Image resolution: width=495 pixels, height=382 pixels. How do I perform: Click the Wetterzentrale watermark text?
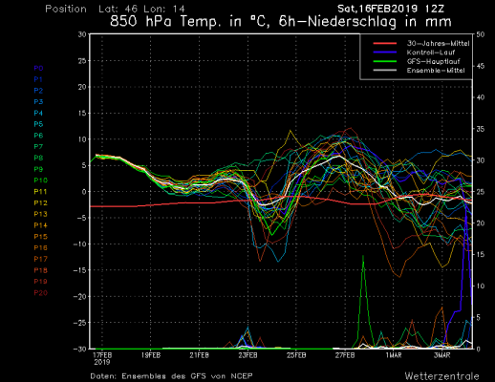pos(442,376)
